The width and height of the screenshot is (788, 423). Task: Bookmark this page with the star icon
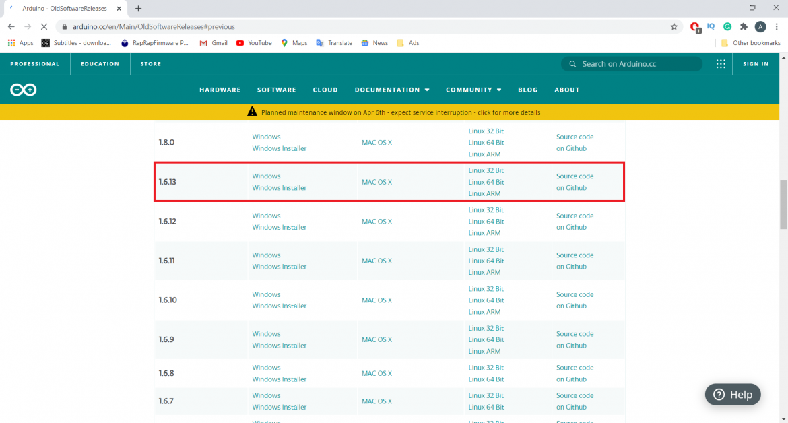point(674,27)
